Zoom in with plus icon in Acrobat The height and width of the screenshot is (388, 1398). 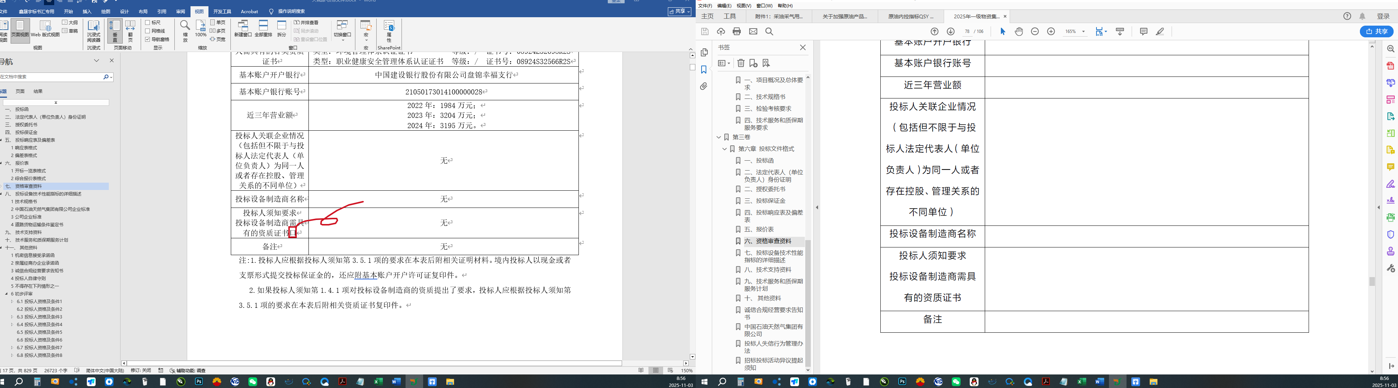[1051, 31]
